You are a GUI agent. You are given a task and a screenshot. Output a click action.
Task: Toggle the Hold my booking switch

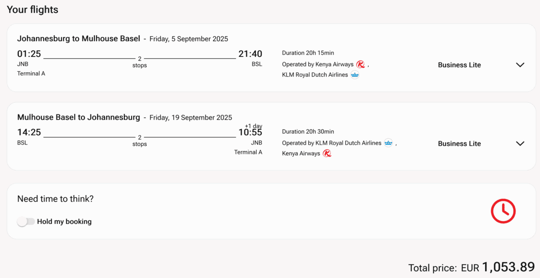26,222
